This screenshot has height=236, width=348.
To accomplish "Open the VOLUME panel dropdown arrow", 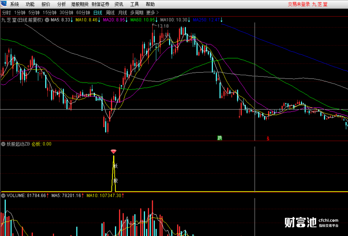I will pyautogui.click(x=3, y=196).
